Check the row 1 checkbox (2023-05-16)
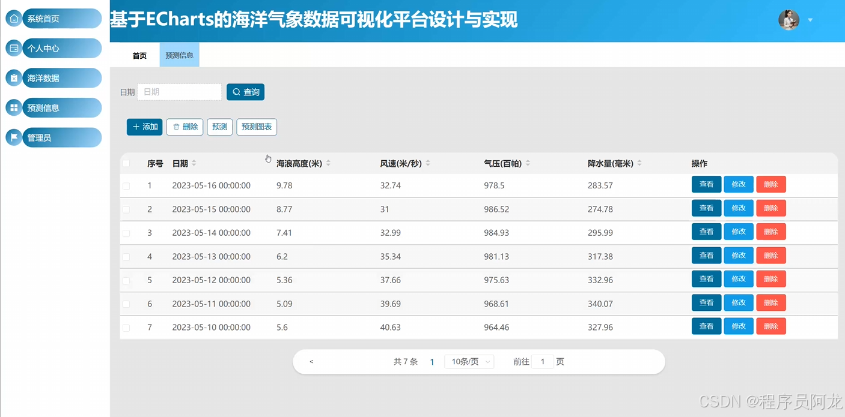This screenshot has width=845, height=417. [x=126, y=186]
